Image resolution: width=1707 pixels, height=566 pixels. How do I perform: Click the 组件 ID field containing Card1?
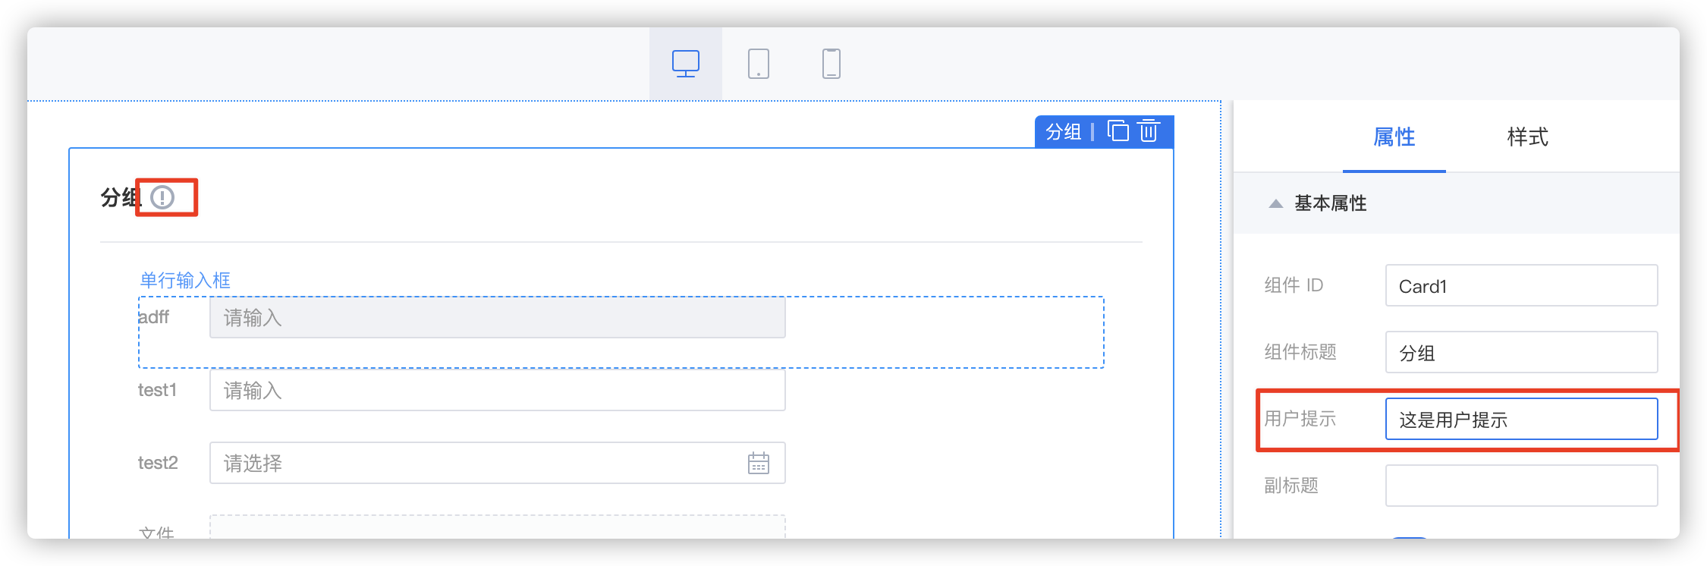pyautogui.click(x=1520, y=286)
